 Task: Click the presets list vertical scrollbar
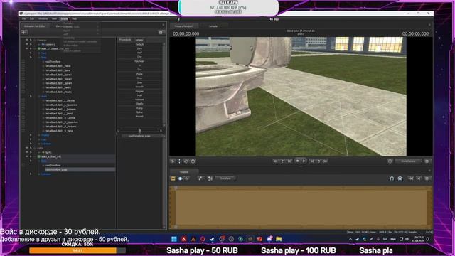click(164, 84)
